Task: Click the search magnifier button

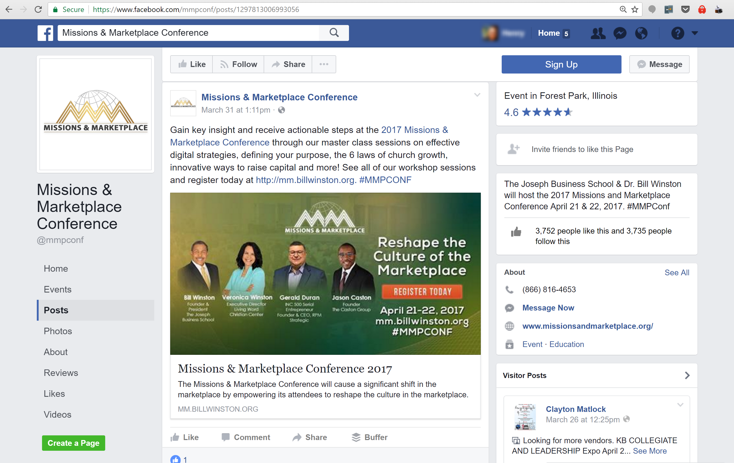Action: 334,33
